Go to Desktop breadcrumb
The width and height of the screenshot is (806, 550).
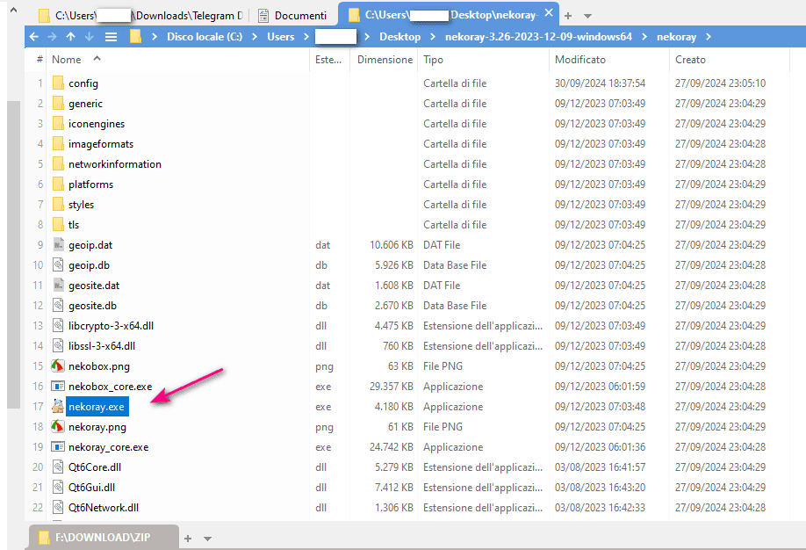(399, 37)
